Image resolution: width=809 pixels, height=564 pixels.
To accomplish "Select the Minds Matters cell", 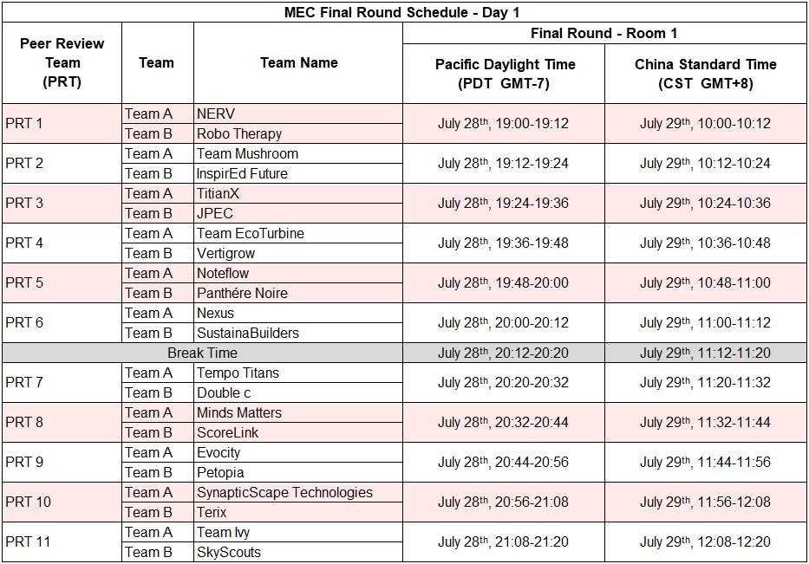I will [238, 412].
